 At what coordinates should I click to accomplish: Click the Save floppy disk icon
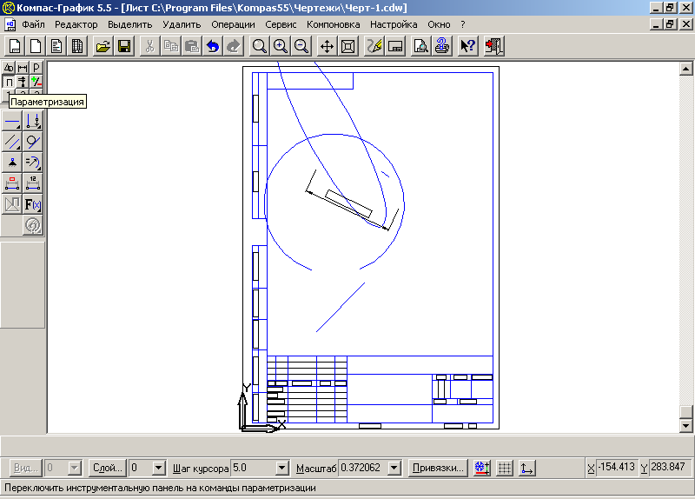[x=123, y=46]
